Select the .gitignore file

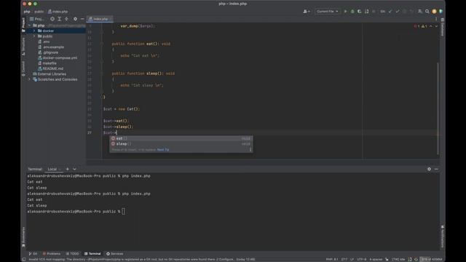48,52
